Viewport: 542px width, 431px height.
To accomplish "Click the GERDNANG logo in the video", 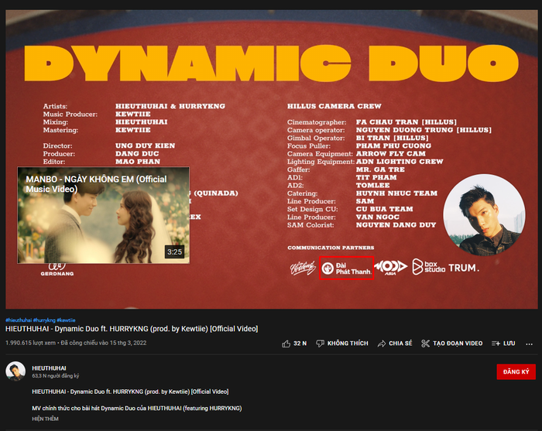I will (57, 270).
